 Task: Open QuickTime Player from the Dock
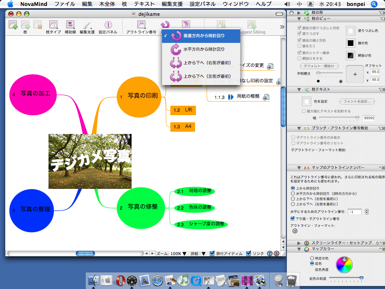(196, 281)
